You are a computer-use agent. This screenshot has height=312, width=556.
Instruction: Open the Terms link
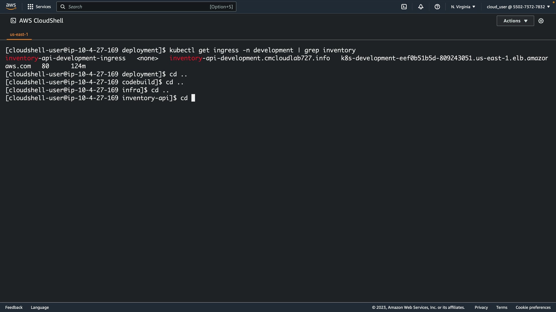[x=502, y=307]
